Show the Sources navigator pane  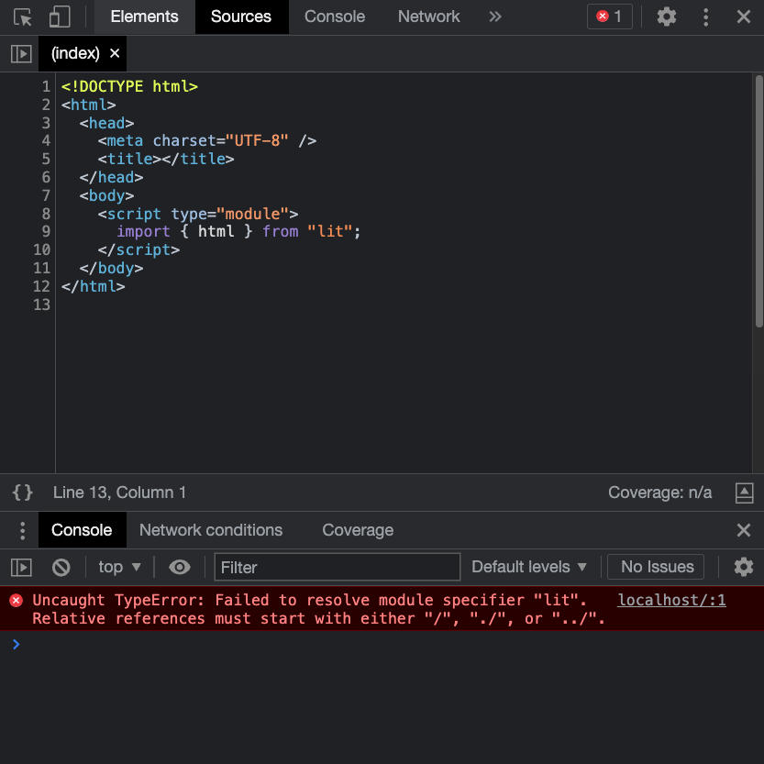(21, 53)
